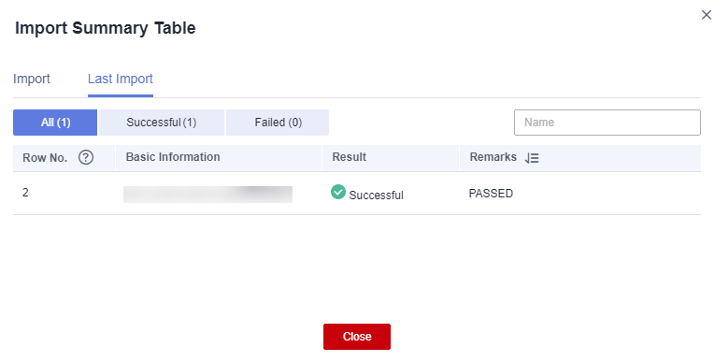Click the Result column header
Image resolution: width=715 pixels, height=362 pixels.
coord(350,157)
